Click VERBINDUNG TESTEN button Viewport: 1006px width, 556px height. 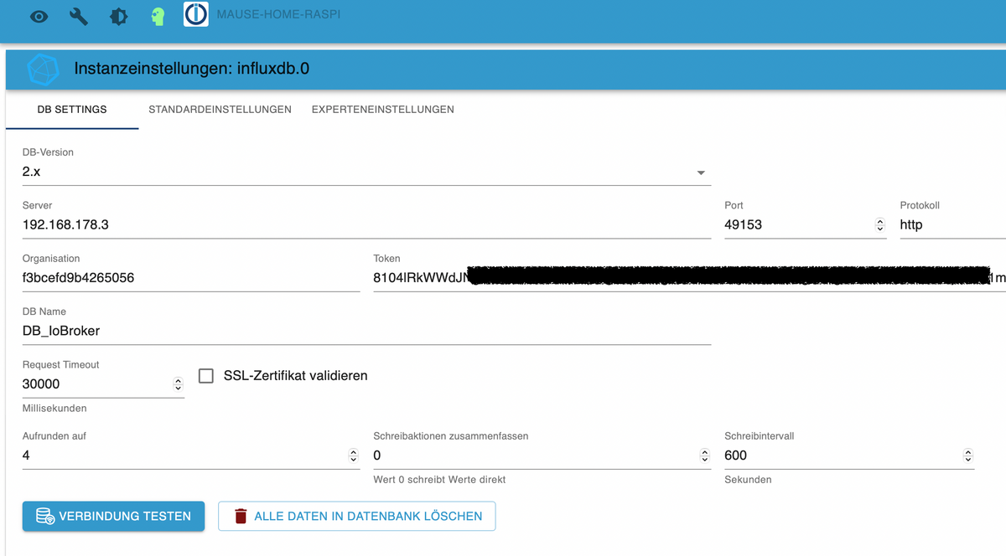click(113, 516)
